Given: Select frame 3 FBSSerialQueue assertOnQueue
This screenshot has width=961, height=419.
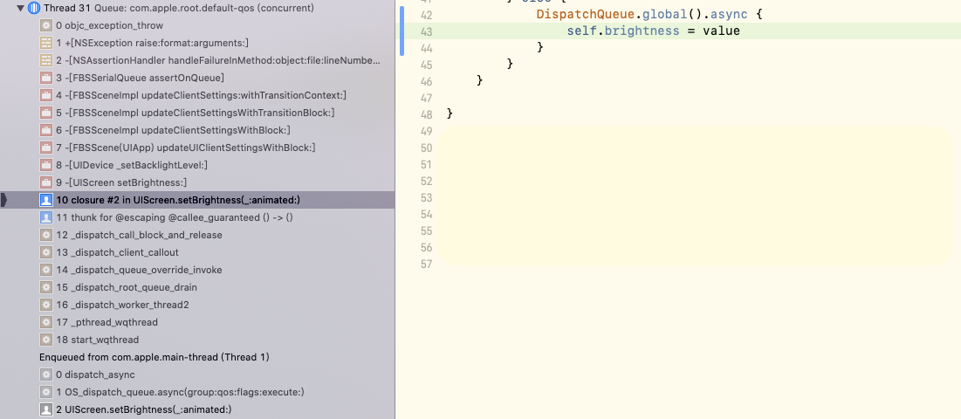Looking at the screenshot, I should click(197, 78).
